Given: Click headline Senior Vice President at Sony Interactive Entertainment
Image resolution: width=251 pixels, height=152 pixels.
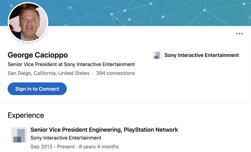Looking at the screenshot, I should point(71,64).
